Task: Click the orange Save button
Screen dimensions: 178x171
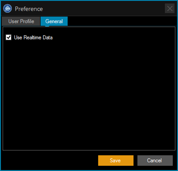Action: 116,161
